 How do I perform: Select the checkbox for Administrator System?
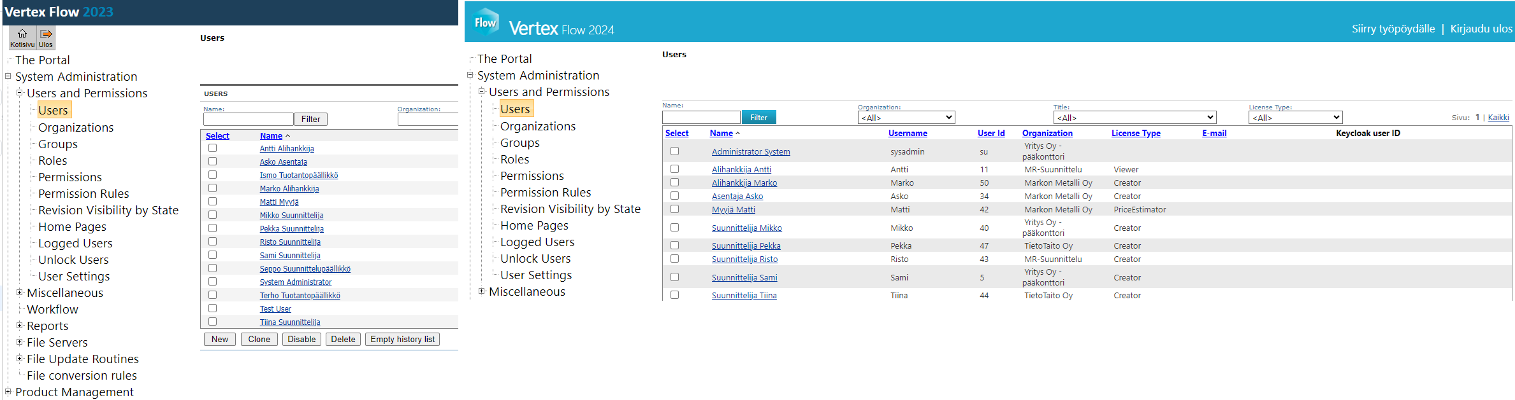coord(674,151)
